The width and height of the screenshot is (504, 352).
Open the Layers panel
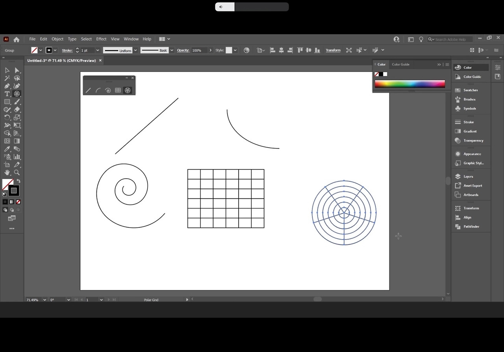coord(468,176)
